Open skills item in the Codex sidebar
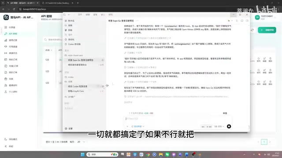 click(69, 30)
